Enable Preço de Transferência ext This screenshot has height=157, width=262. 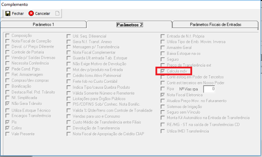(163, 65)
